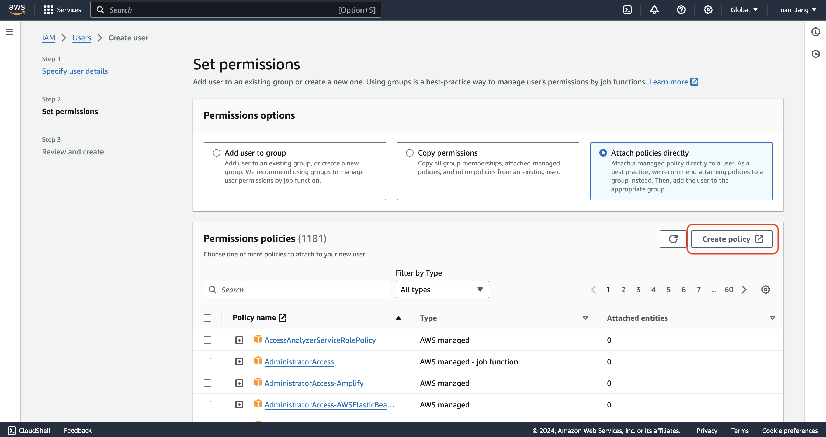Open the hexagon tools panel icon
Image resolution: width=826 pixels, height=437 pixels.
(816, 54)
